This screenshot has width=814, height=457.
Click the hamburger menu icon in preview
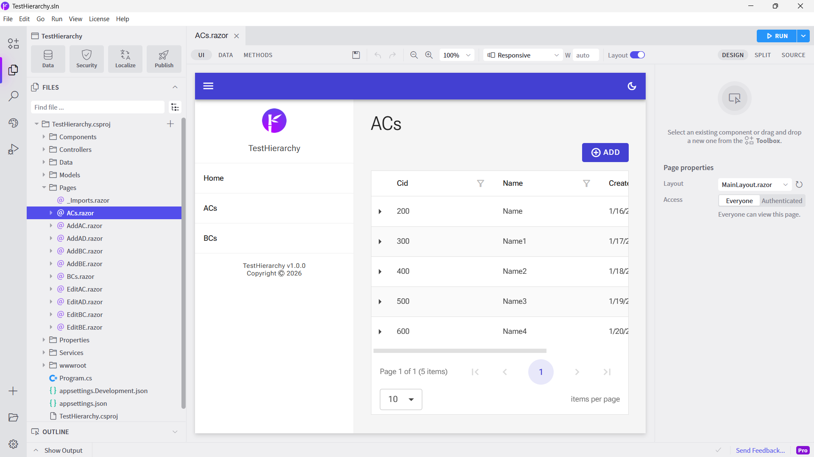click(208, 86)
